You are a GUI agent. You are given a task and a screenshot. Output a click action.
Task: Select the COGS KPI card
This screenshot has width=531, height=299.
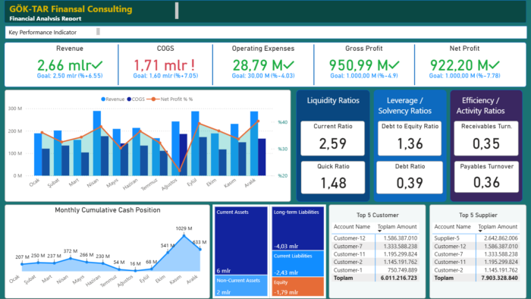165,65
